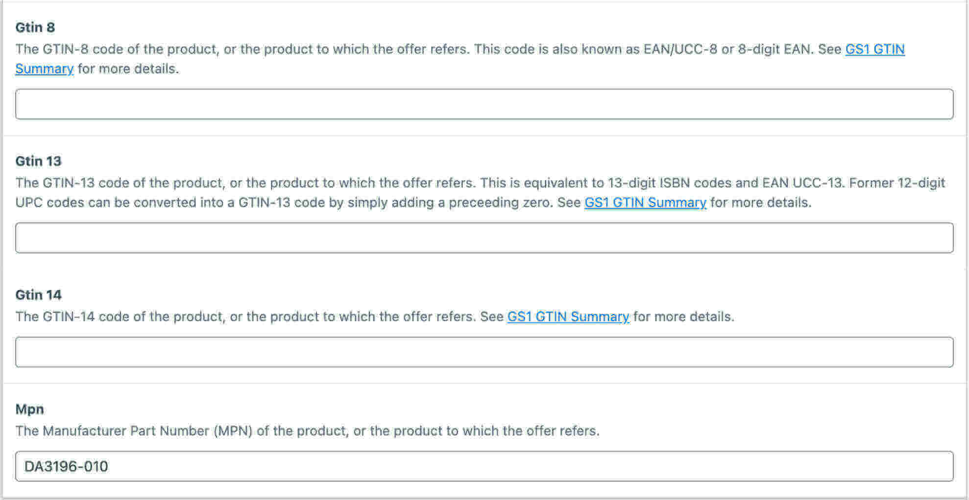Click the Gtin 8 text input field
969x500 pixels.
pyautogui.click(x=484, y=104)
